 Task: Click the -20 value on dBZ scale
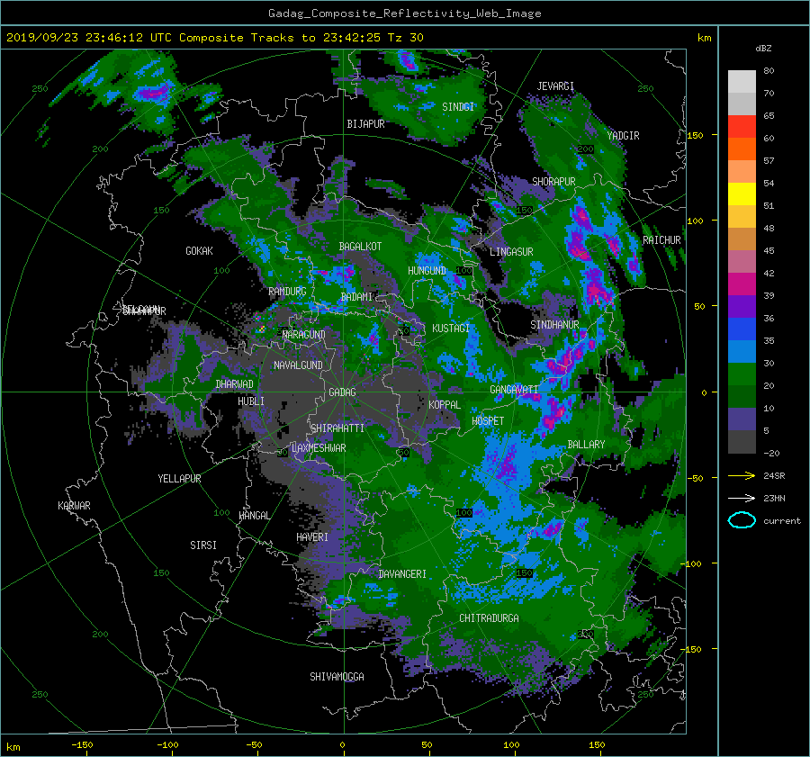click(x=771, y=453)
